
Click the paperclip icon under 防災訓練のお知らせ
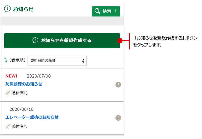pos(8,93)
